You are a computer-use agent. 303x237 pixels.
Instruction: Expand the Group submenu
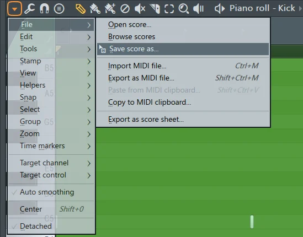pyautogui.click(x=51, y=122)
